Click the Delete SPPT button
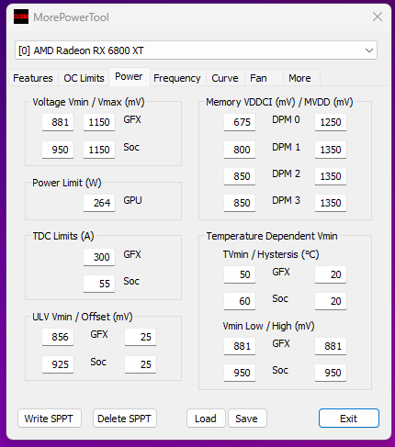 click(124, 419)
